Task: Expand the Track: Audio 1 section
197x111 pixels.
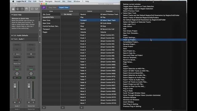Action: pyautogui.click(x=12, y=39)
